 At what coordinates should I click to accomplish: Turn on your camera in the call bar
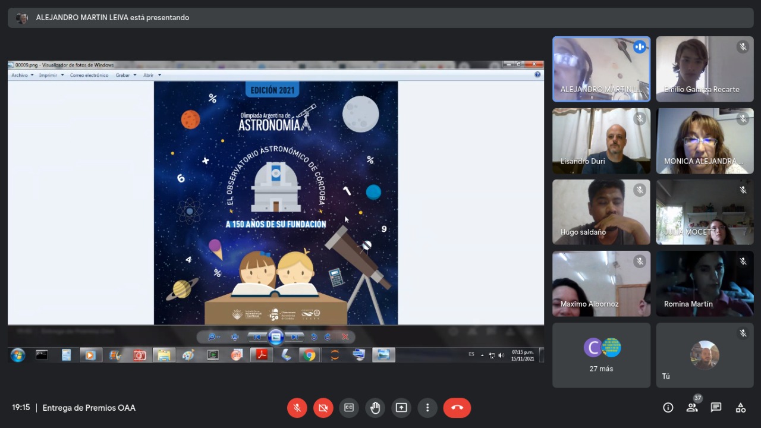(323, 408)
